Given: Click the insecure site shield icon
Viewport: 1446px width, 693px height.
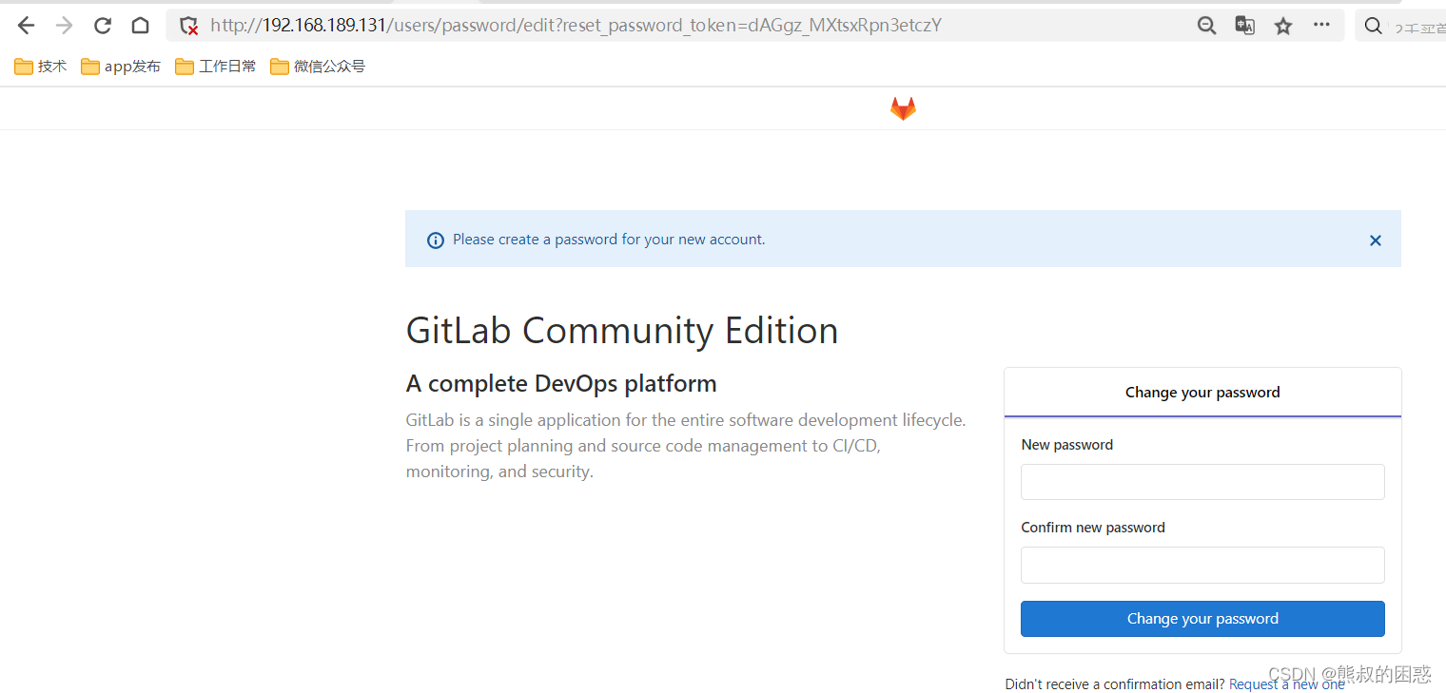Looking at the screenshot, I should click(x=188, y=26).
